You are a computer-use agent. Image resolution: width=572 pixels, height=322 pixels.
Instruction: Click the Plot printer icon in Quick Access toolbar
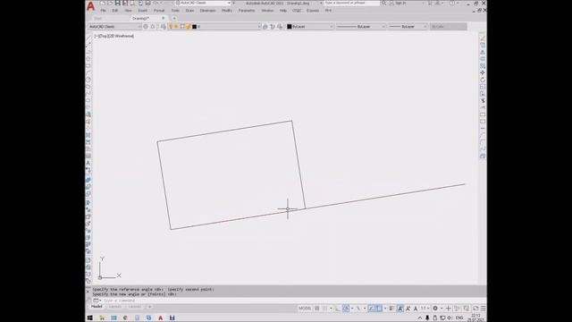pyautogui.click(x=148, y=3)
